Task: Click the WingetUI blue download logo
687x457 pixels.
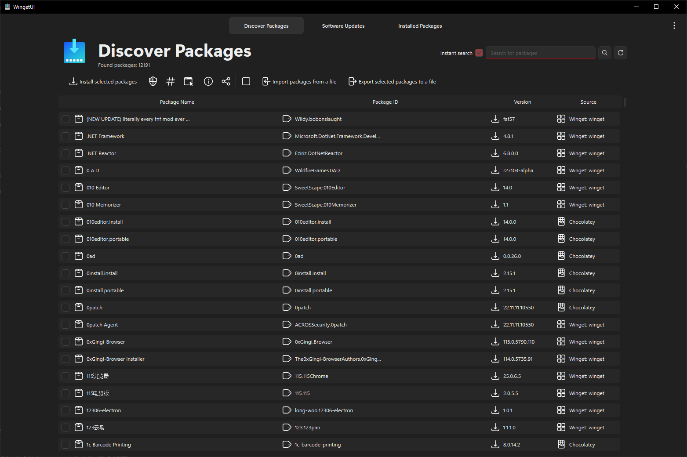Action: tap(74, 51)
